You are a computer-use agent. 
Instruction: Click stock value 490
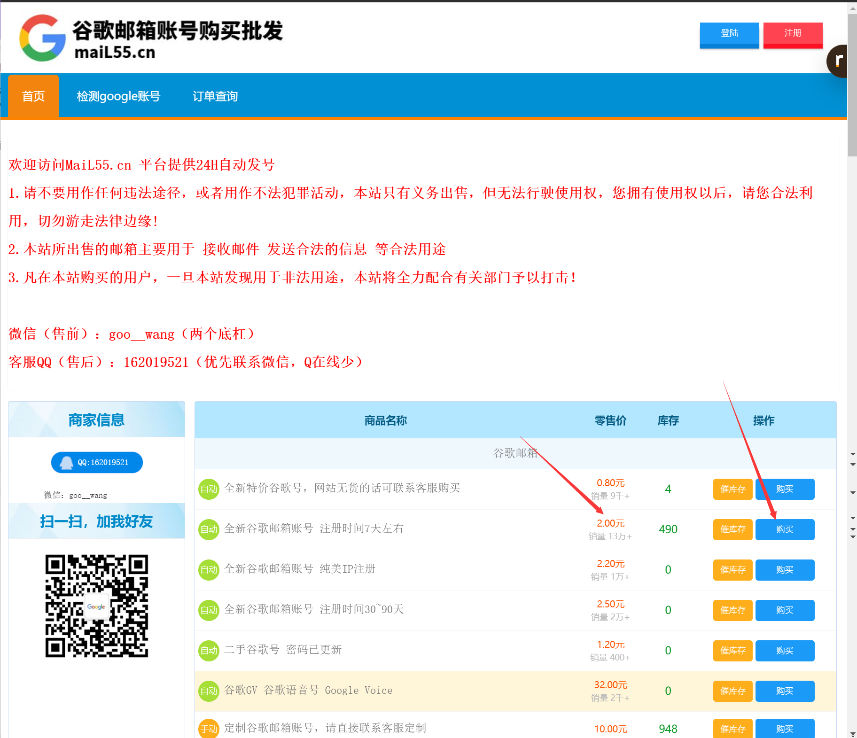point(668,529)
